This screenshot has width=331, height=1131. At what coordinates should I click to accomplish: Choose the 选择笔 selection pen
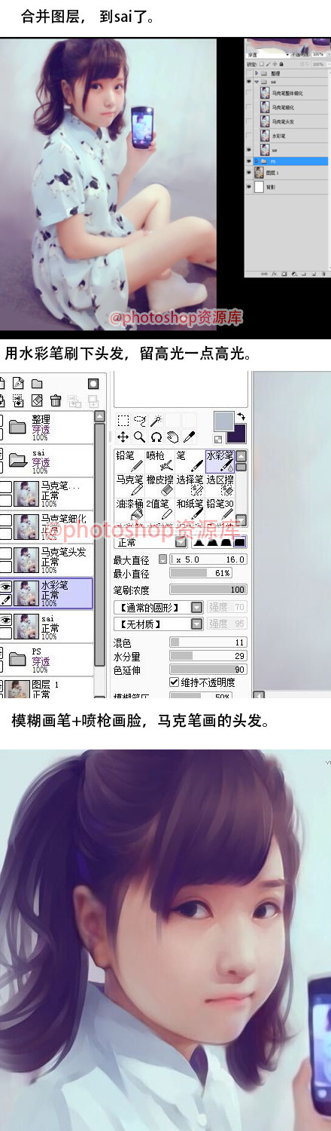pos(190,484)
